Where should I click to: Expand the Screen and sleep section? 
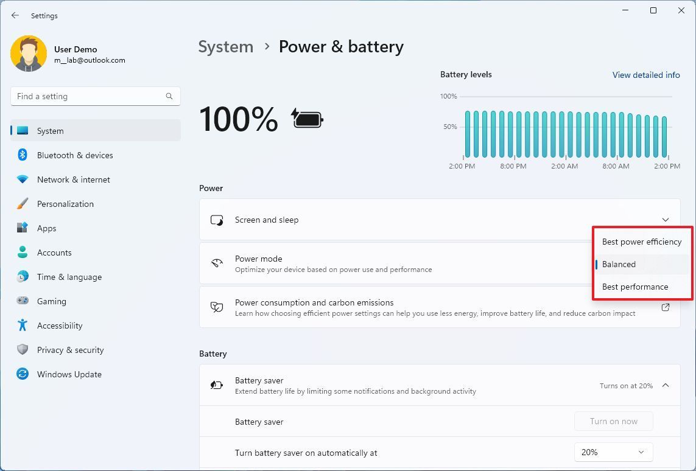[x=666, y=220]
